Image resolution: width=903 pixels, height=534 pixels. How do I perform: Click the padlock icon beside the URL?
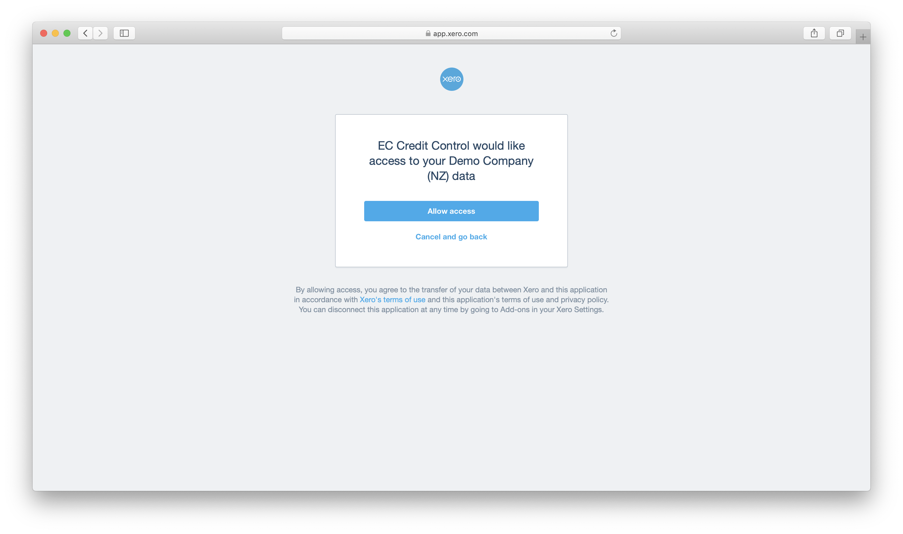(x=428, y=33)
